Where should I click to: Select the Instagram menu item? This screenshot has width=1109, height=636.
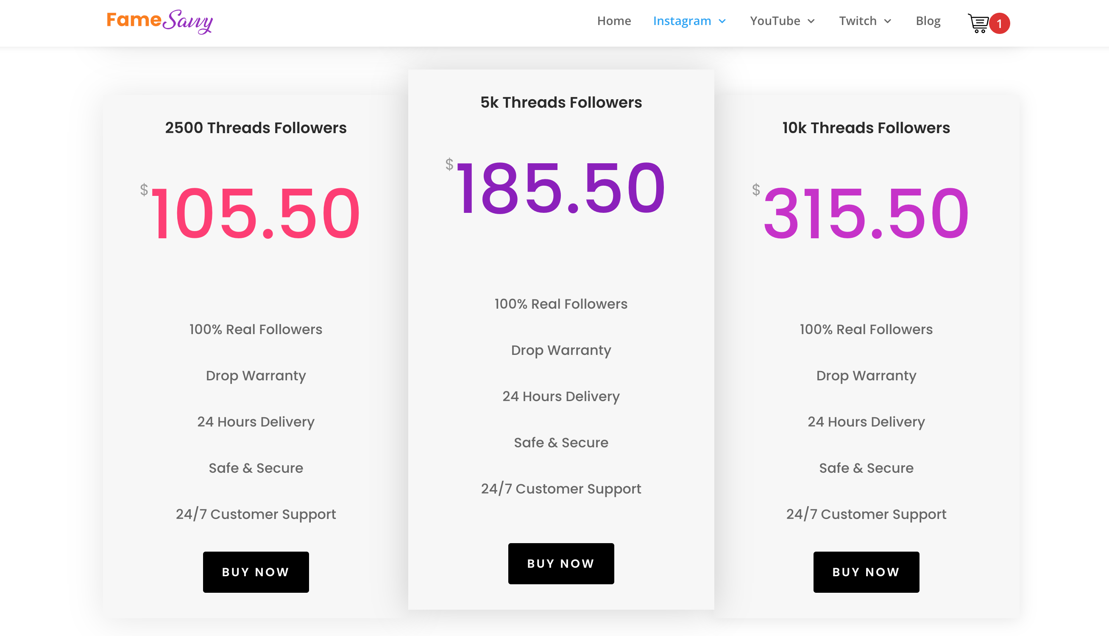point(683,20)
